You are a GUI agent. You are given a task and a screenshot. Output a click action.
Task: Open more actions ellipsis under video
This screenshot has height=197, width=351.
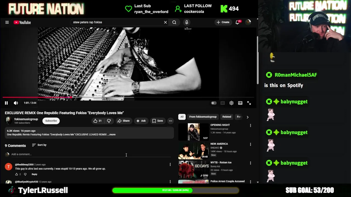pos(171,121)
